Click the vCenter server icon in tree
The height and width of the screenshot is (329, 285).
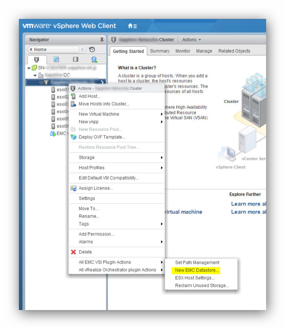tap(34, 68)
